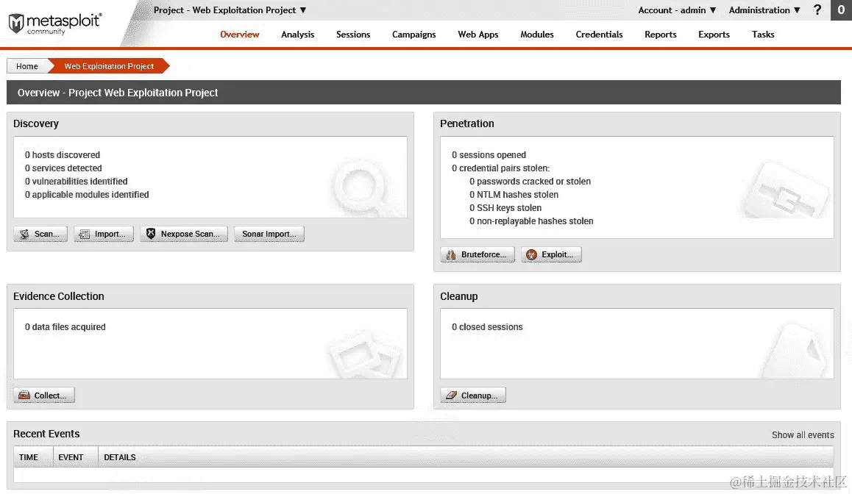Start a discovery Scan
The width and height of the screenshot is (852, 494).
(40, 234)
